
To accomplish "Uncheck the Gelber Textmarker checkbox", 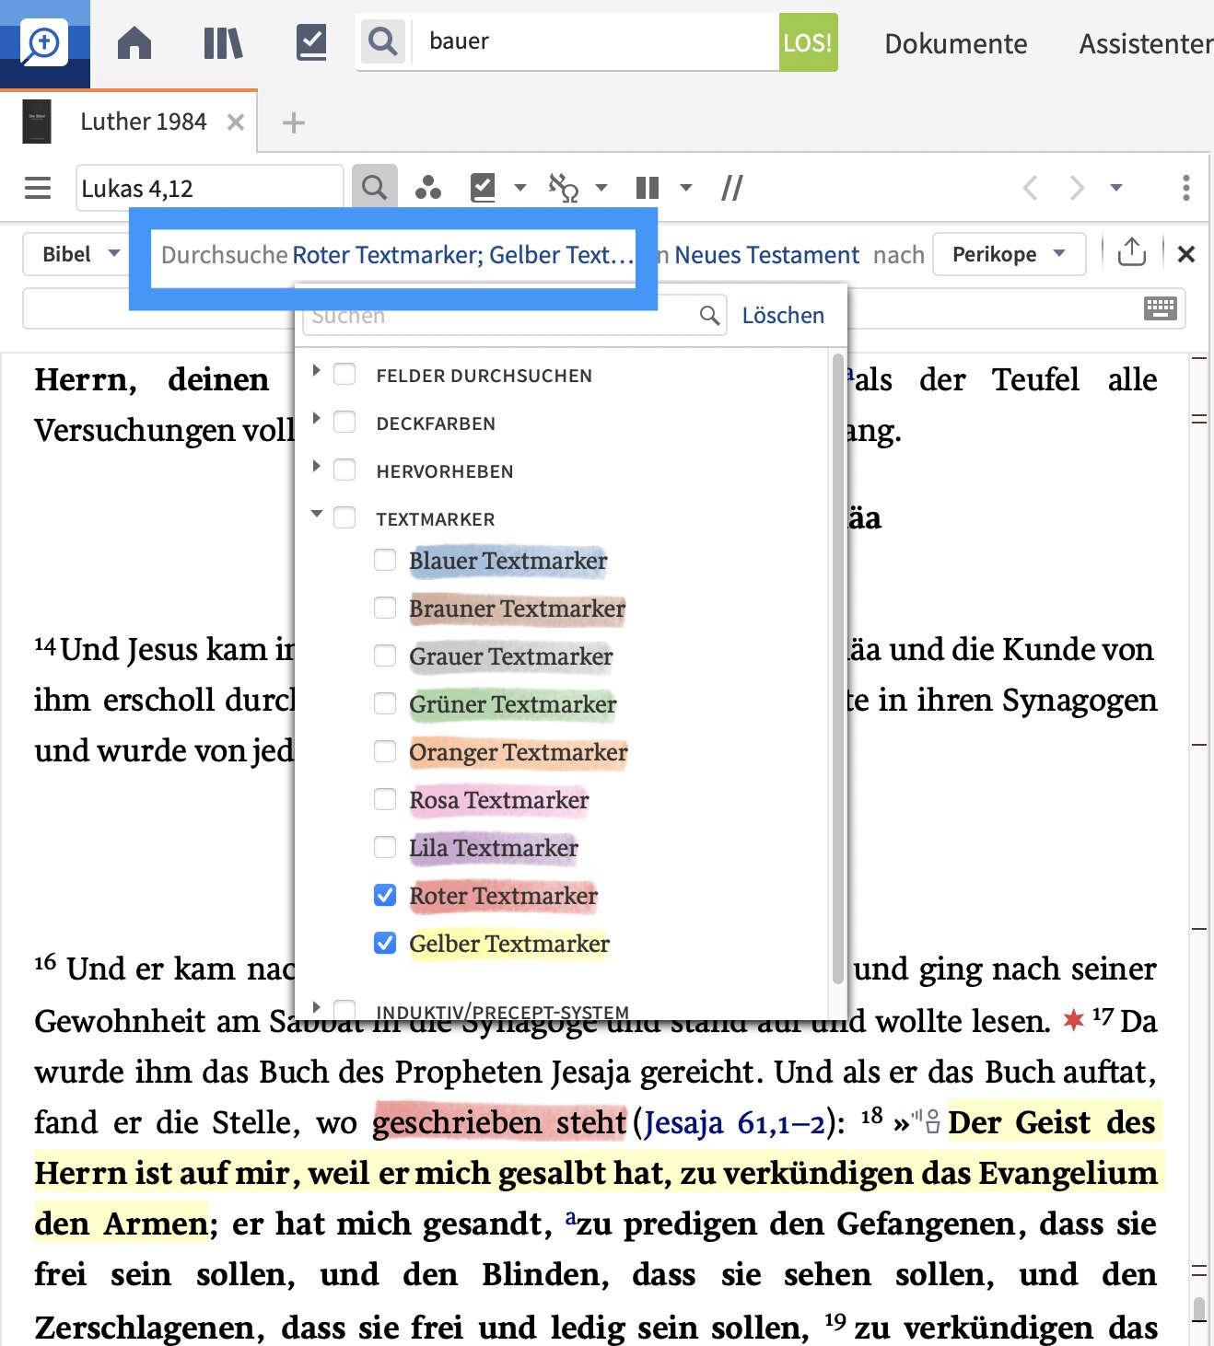I will (385, 943).
